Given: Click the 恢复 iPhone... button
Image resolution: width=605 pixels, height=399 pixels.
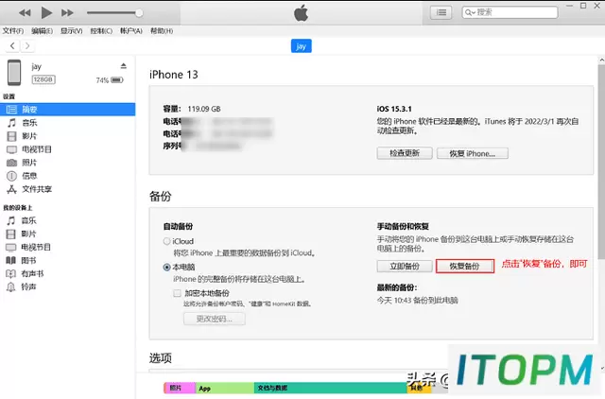Looking at the screenshot, I should [473, 153].
